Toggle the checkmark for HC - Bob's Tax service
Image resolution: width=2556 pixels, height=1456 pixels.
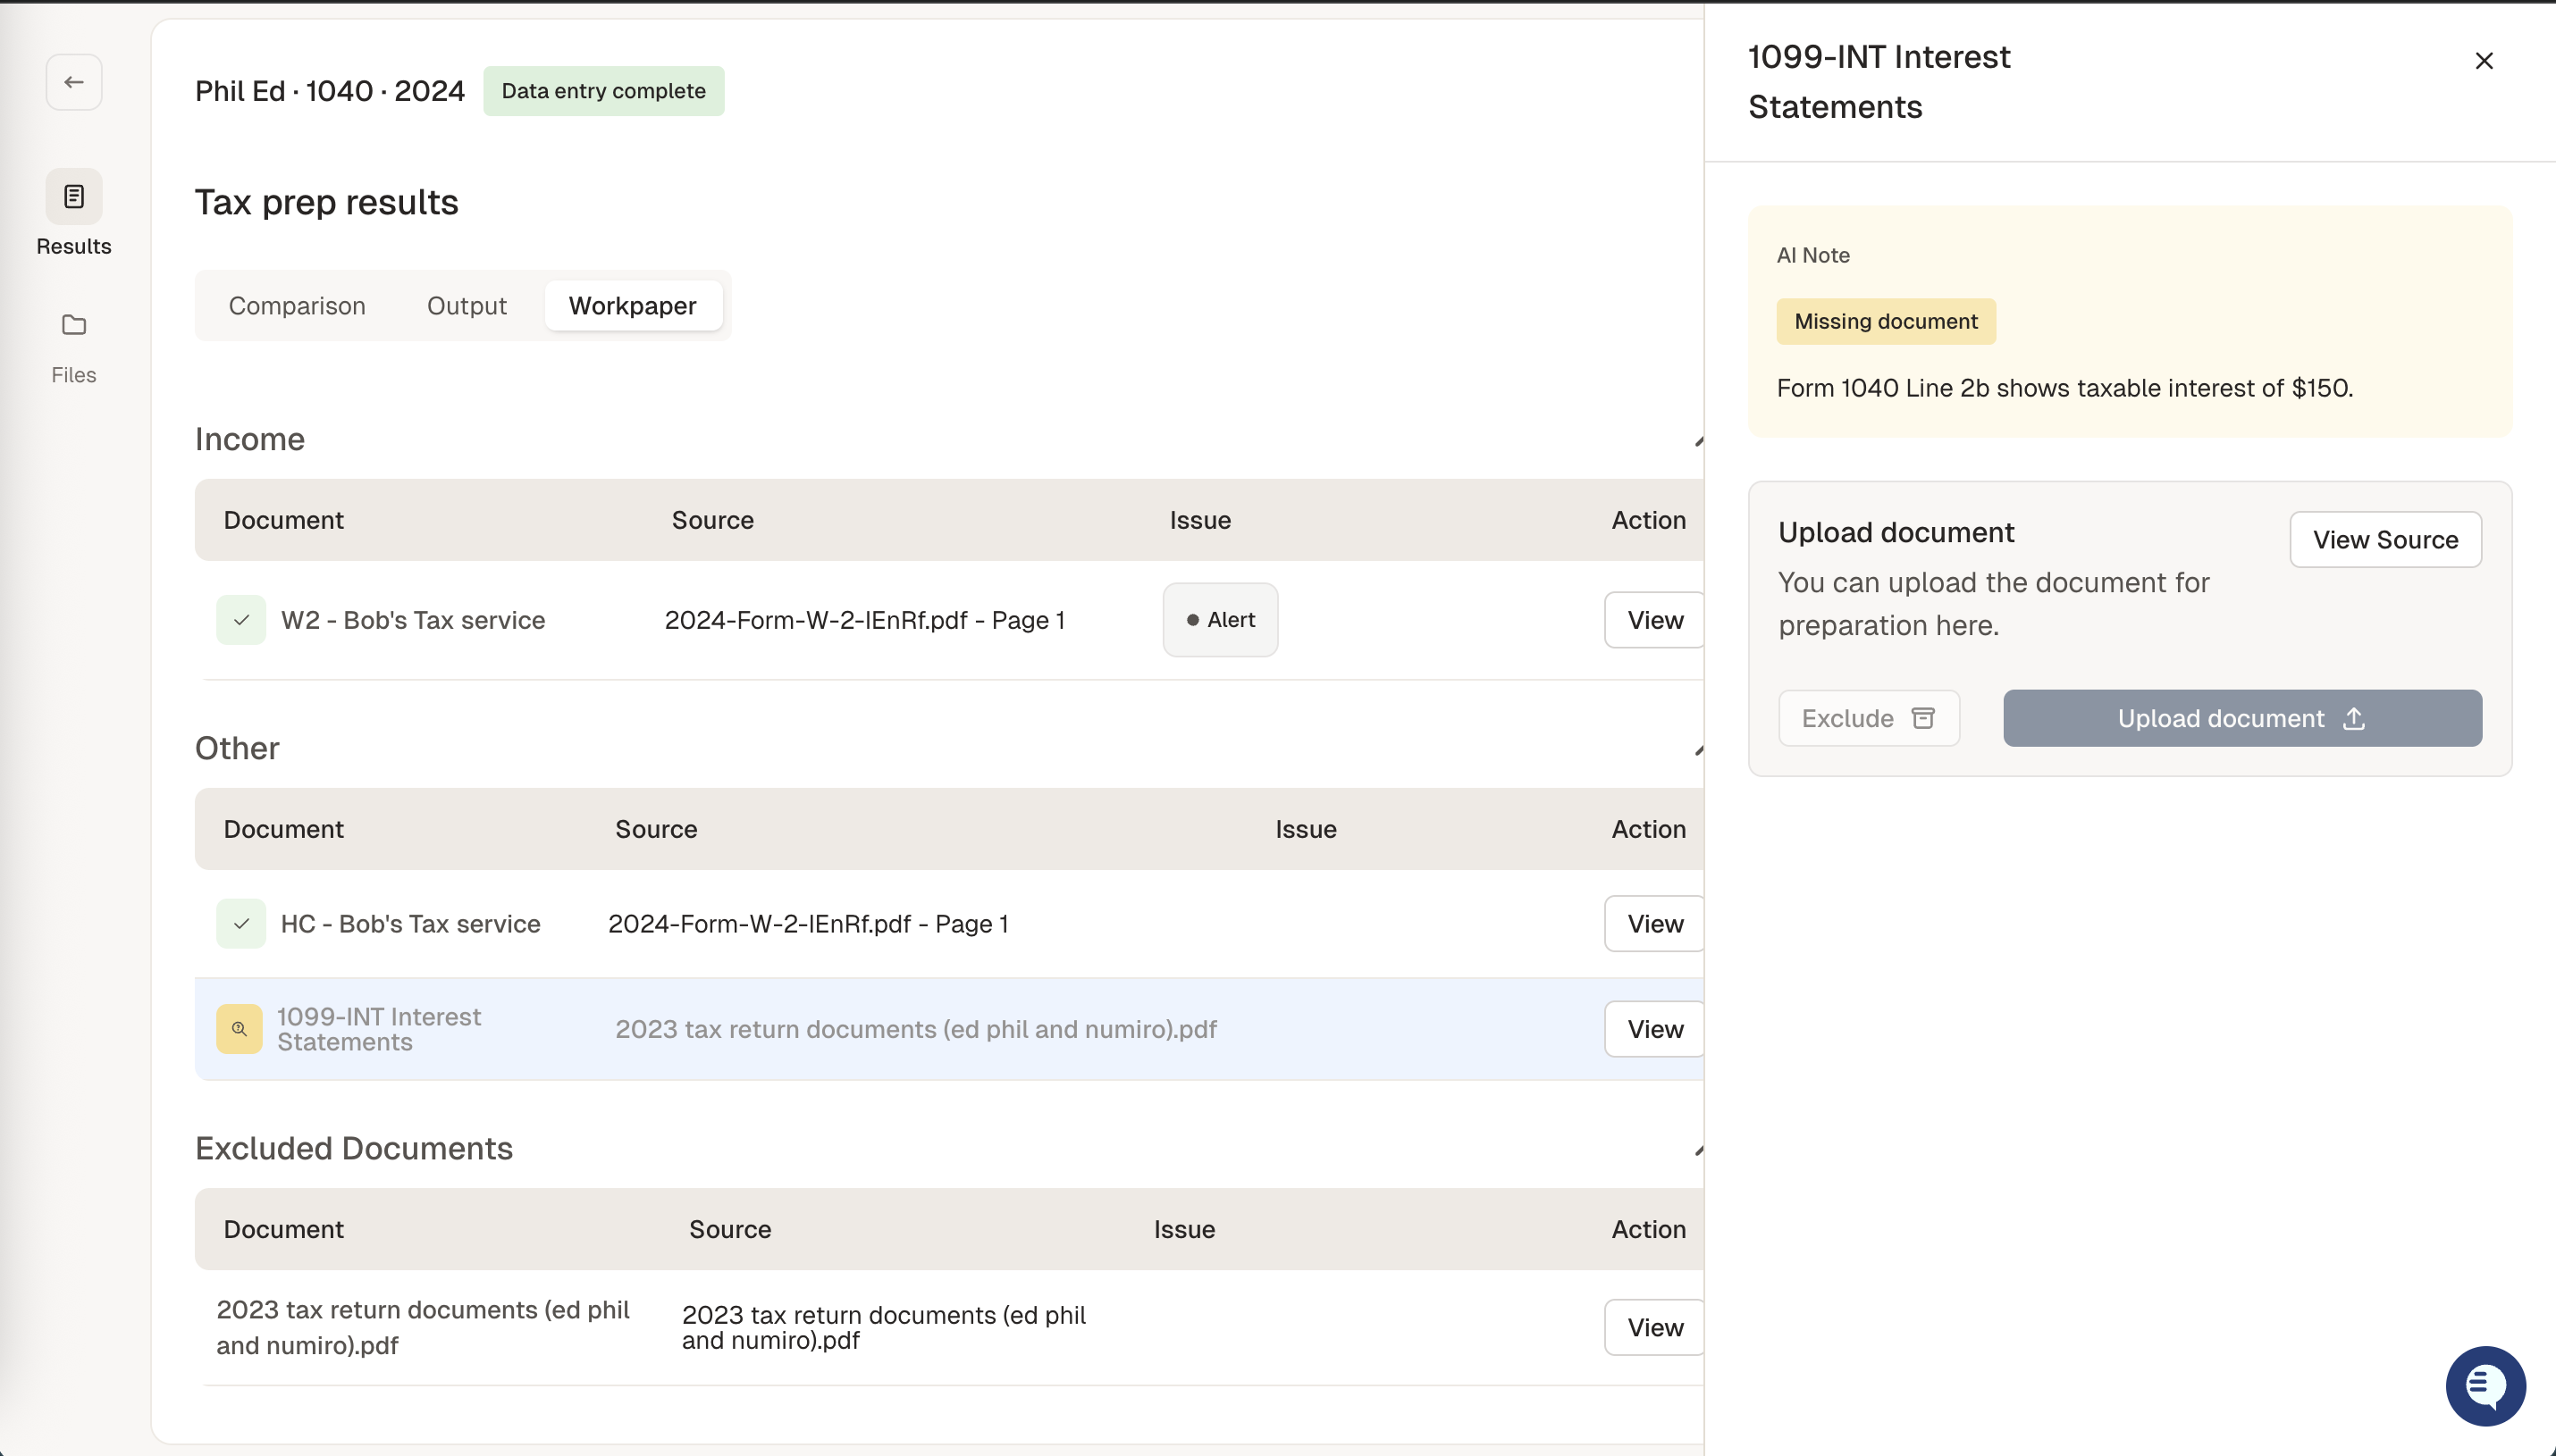tap(240, 924)
